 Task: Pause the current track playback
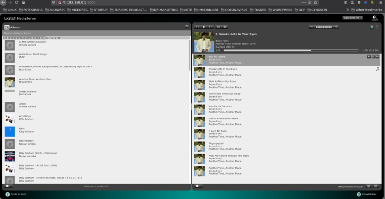pos(204,27)
